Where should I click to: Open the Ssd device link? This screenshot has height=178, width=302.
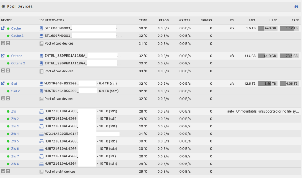click(14, 84)
